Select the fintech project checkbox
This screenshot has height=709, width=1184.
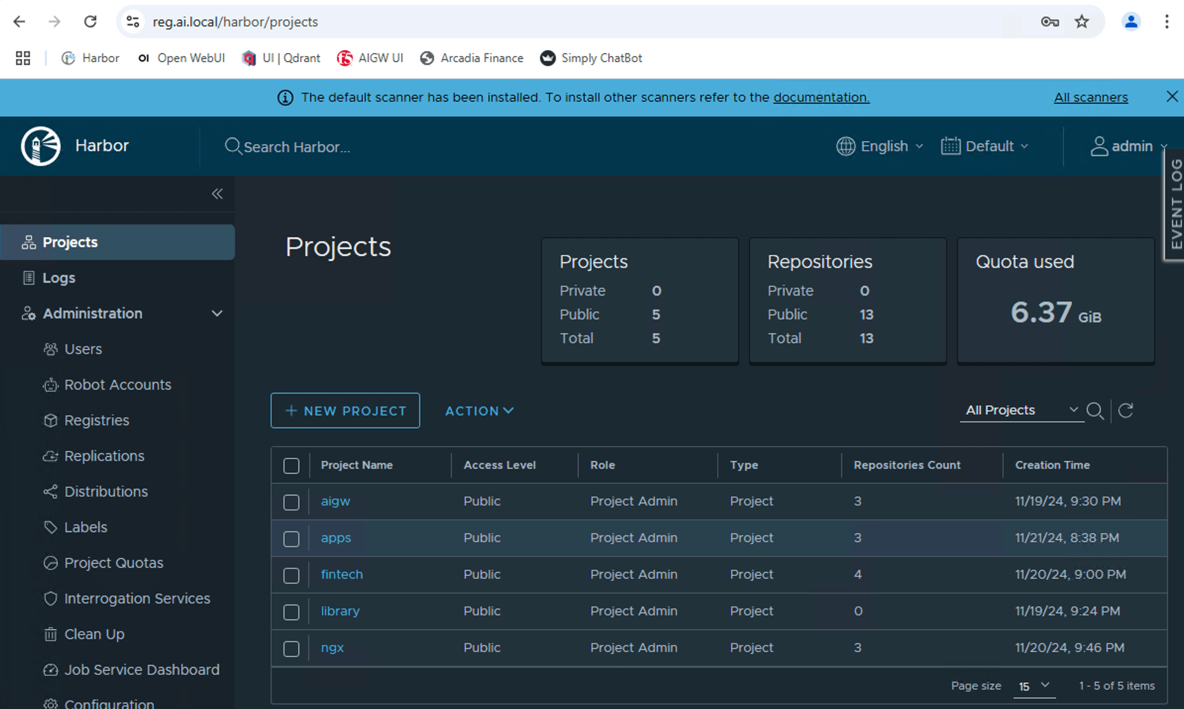291,575
